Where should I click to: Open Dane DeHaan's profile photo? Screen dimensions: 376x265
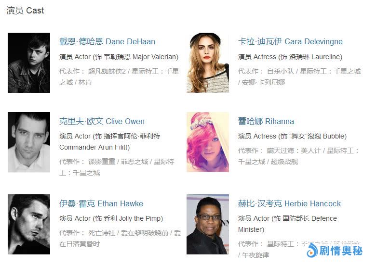[x=29, y=63]
